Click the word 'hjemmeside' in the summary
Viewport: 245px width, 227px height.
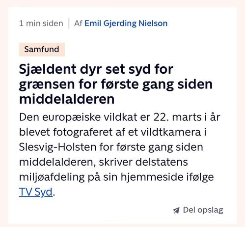[x=152, y=177]
